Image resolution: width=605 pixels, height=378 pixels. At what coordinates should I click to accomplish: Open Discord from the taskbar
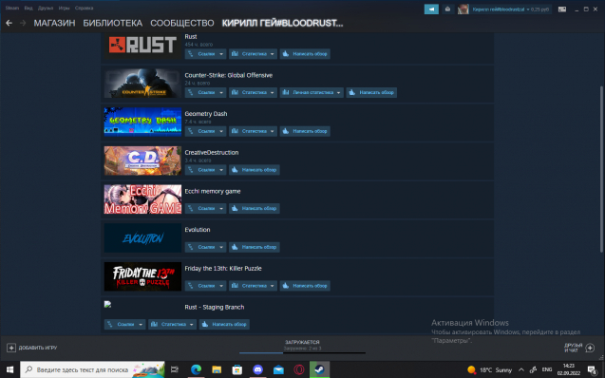coord(257,369)
